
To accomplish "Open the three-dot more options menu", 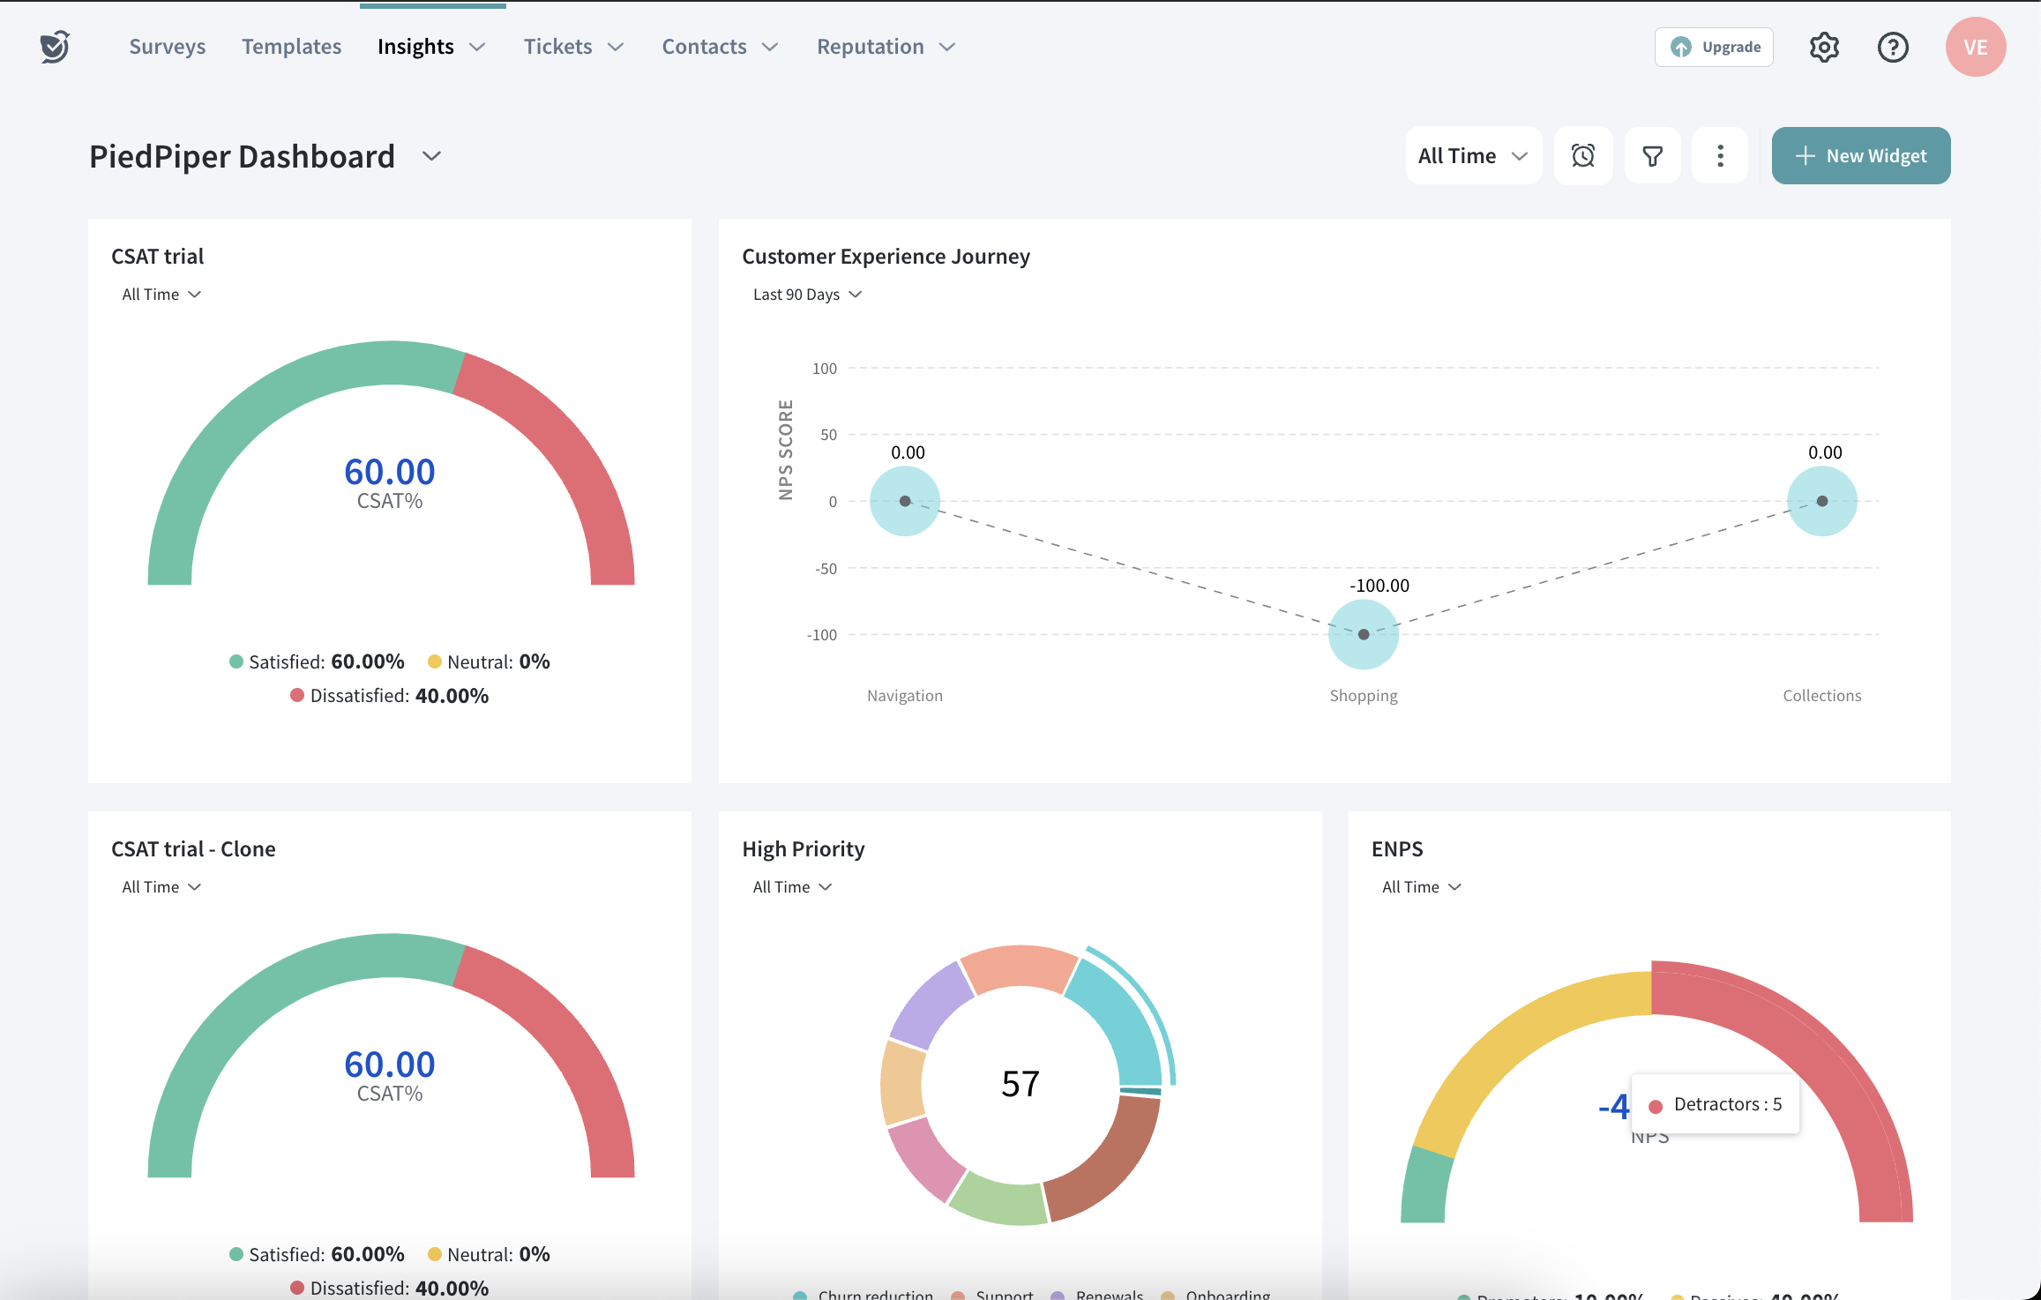I will tap(1719, 156).
